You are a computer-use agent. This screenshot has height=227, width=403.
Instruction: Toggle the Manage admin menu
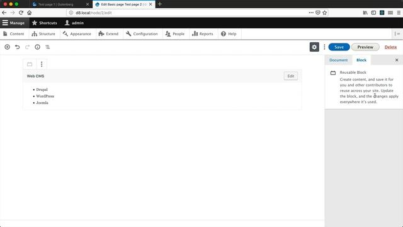pyautogui.click(x=14, y=23)
